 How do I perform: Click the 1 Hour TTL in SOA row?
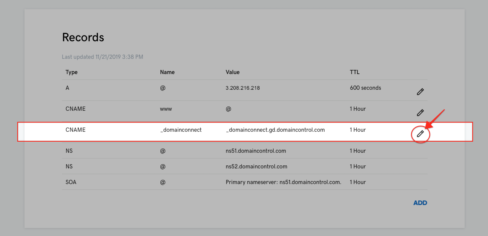tap(358, 182)
